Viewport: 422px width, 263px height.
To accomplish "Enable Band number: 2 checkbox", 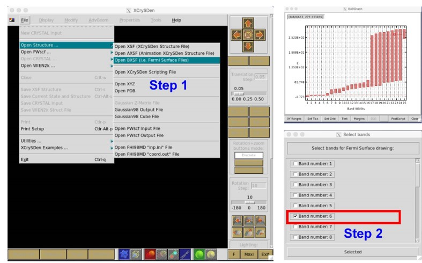I will tap(295, 174).
